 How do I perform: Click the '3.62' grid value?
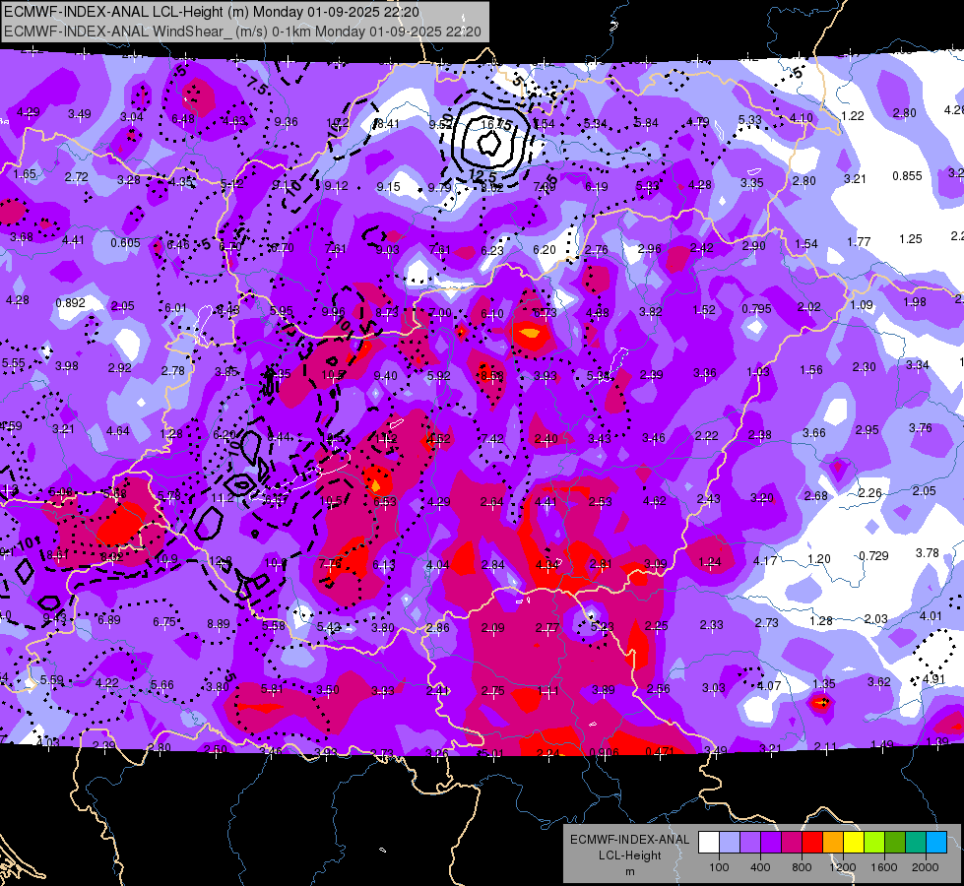click(879, 681)
